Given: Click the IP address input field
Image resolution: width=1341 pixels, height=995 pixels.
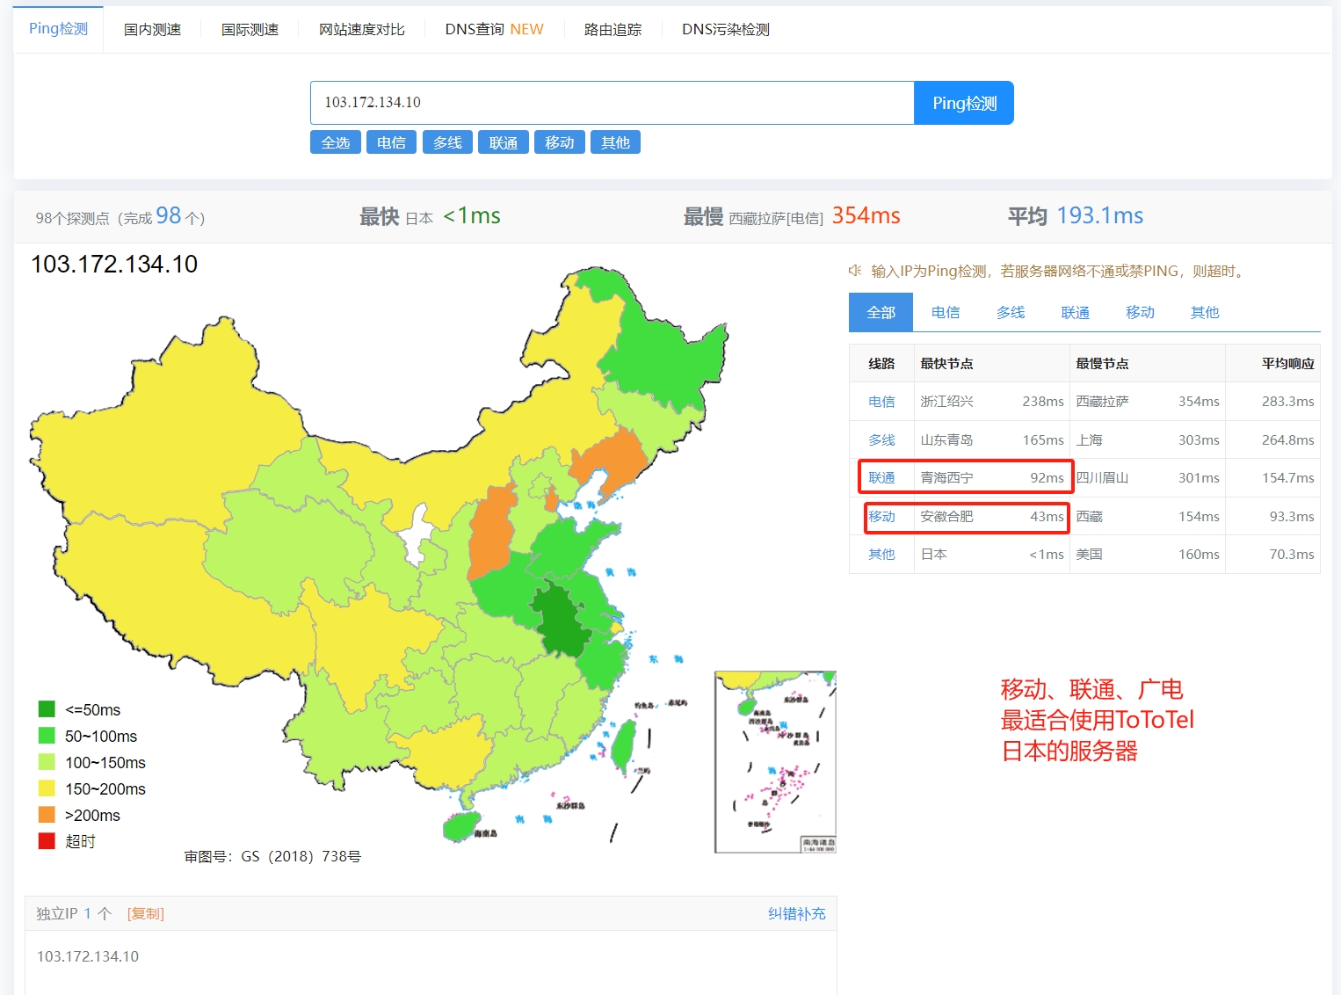Looking at the screenshot, I should click(x=612, y=103).
